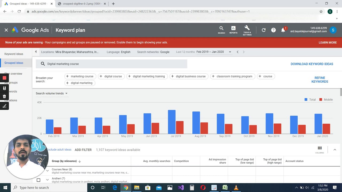Click the Jul 2019 blue bar
This screenshot has width=342, height=192.
(x=172, y=122)
